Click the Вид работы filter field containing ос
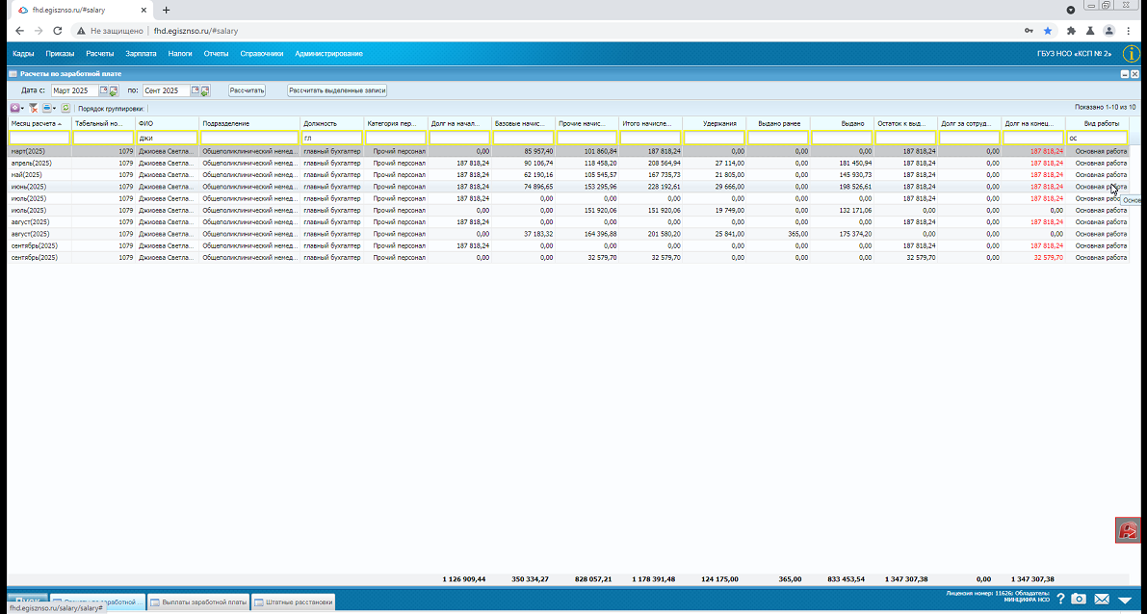The image size is (1147, 614). pos(1097,138)
